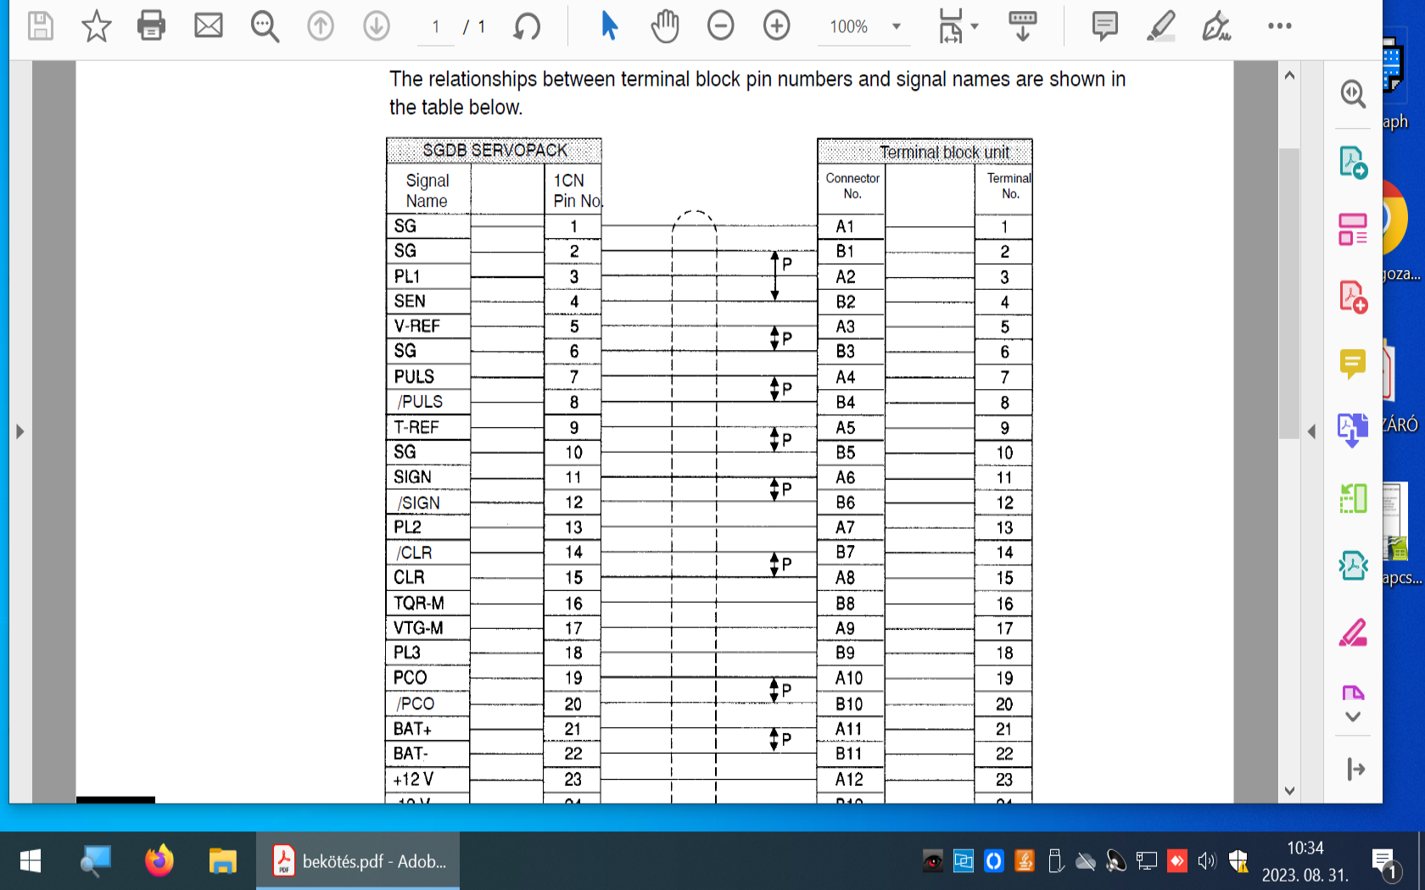Click the '/PULS' signal name cell
1425x890 pixels.
pyautogui.click(x=428, y=402)
